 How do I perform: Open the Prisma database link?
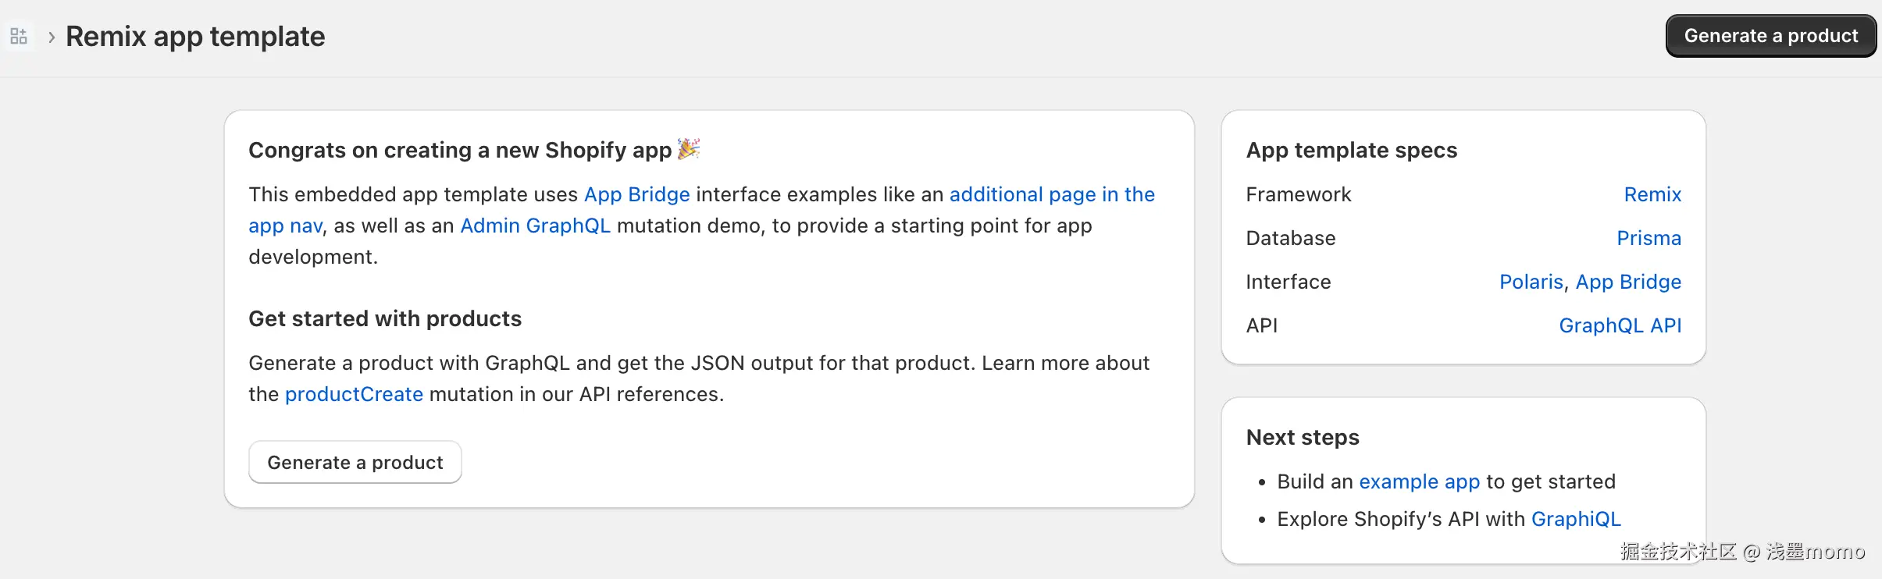coord(1648,238)
